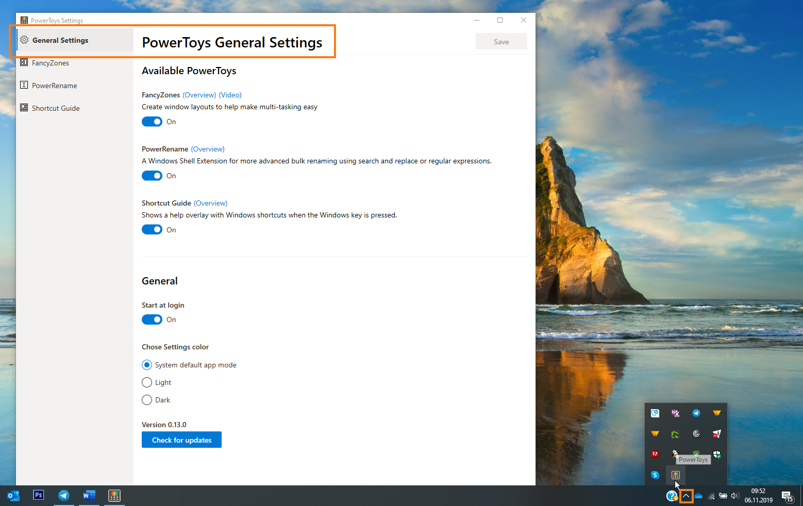Viewport: 803px width, 506px height.
Task: Choose the Dark settings color option
Action: pos(147,400)
